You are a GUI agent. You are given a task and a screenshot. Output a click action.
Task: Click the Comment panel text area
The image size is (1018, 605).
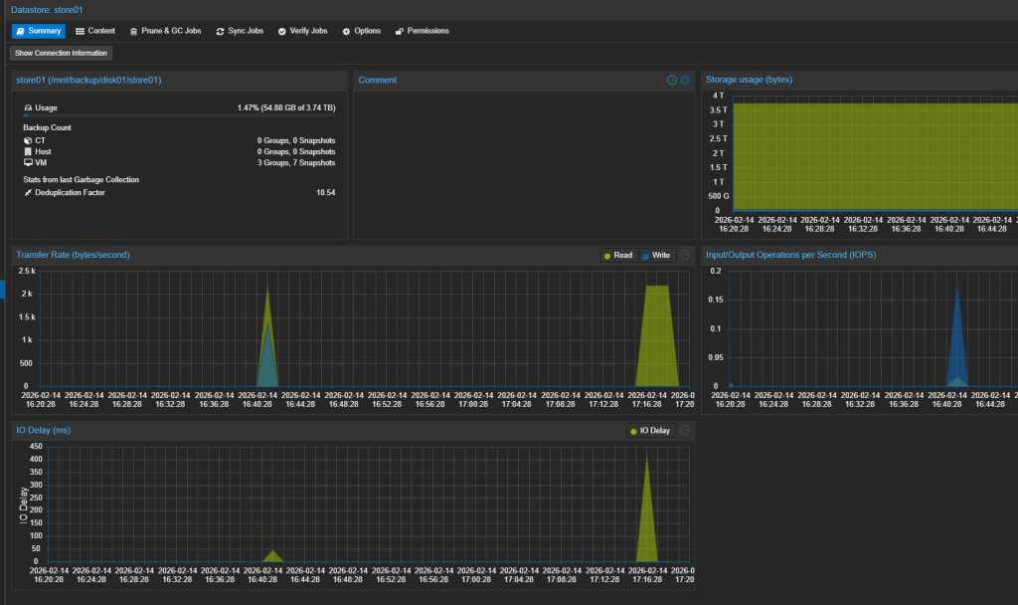523,164
